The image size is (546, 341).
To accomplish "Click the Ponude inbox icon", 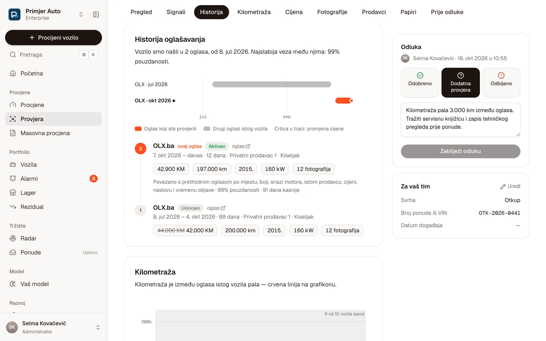I will (x=13, y=252).
